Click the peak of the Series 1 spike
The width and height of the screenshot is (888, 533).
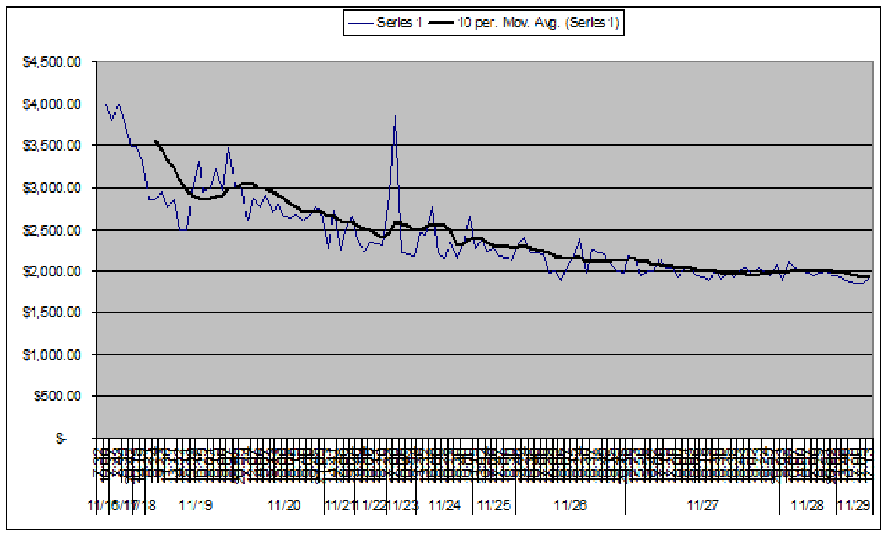point(395,117)
